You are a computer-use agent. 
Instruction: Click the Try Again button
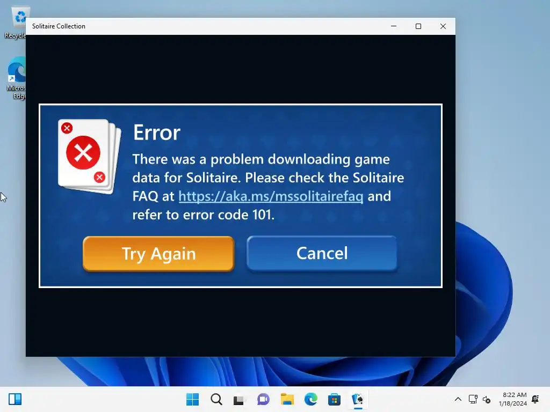coord(158,254)
